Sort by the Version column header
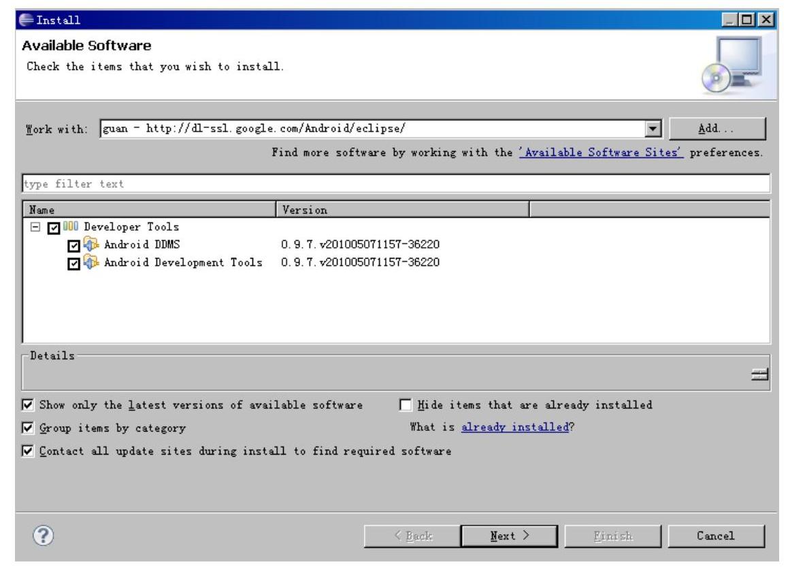 [x=403, y=210]
